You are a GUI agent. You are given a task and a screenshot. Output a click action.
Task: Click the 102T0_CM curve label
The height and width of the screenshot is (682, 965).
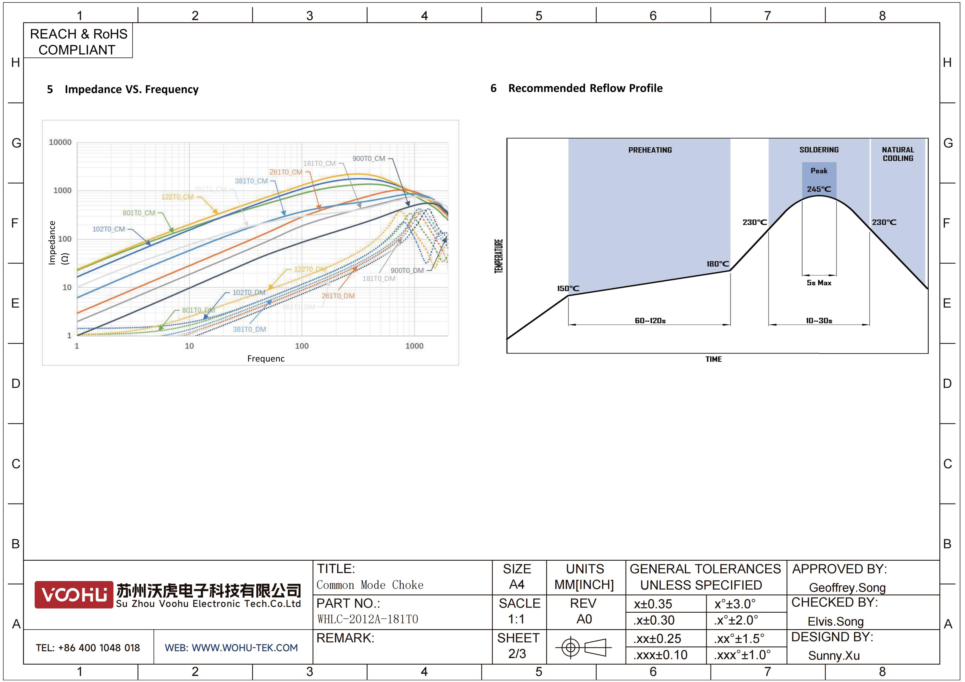[108, 229]
